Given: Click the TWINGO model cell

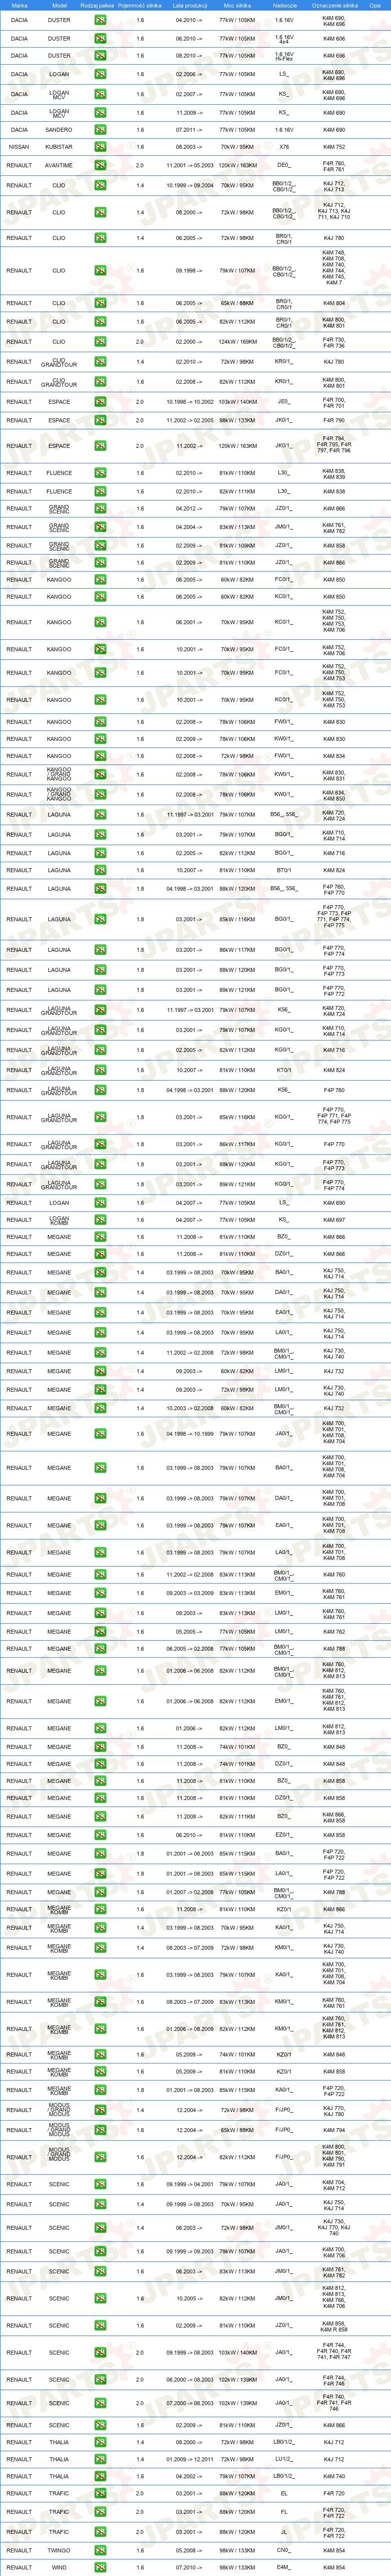Looking at the screenshot, I should coord(59,2550).
